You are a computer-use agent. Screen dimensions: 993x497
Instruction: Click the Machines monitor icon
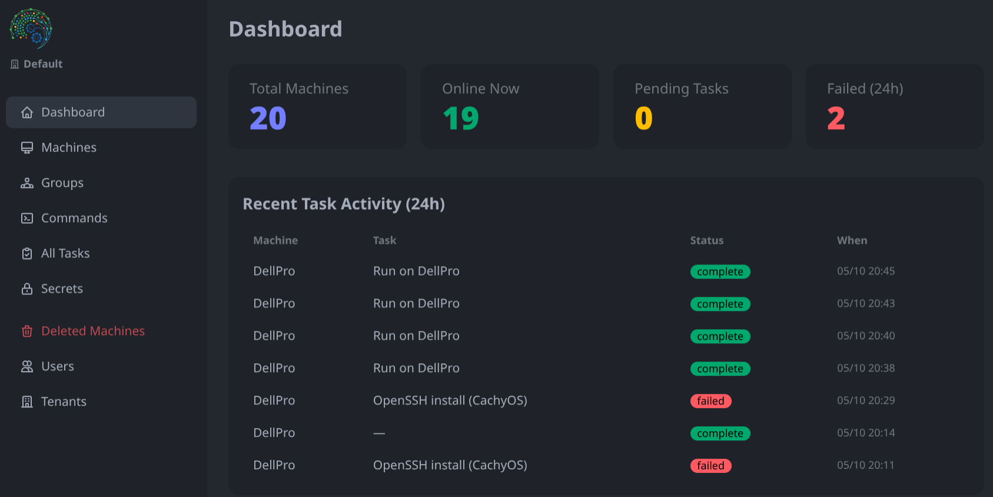[x=27, y=148]
